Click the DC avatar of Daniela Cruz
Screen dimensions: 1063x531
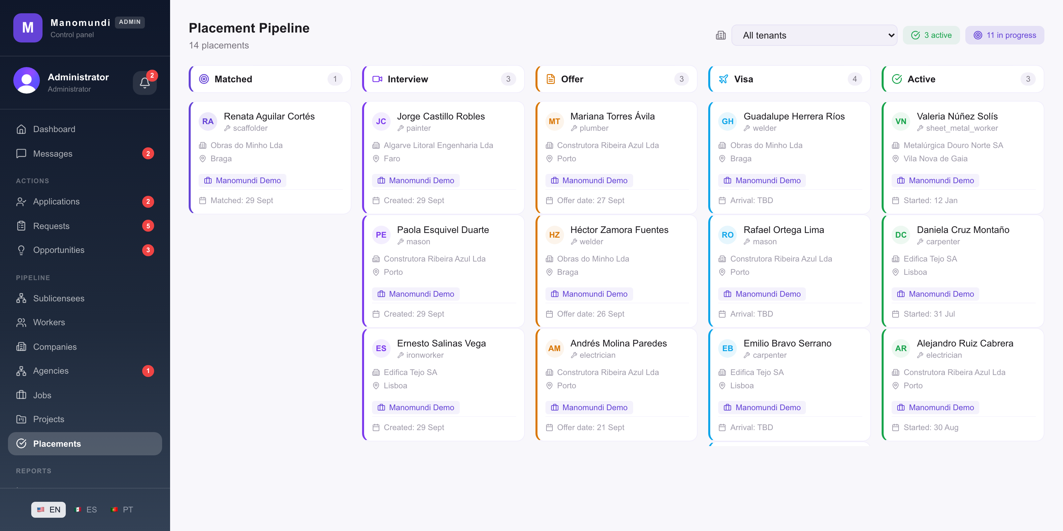coord(901,235)
